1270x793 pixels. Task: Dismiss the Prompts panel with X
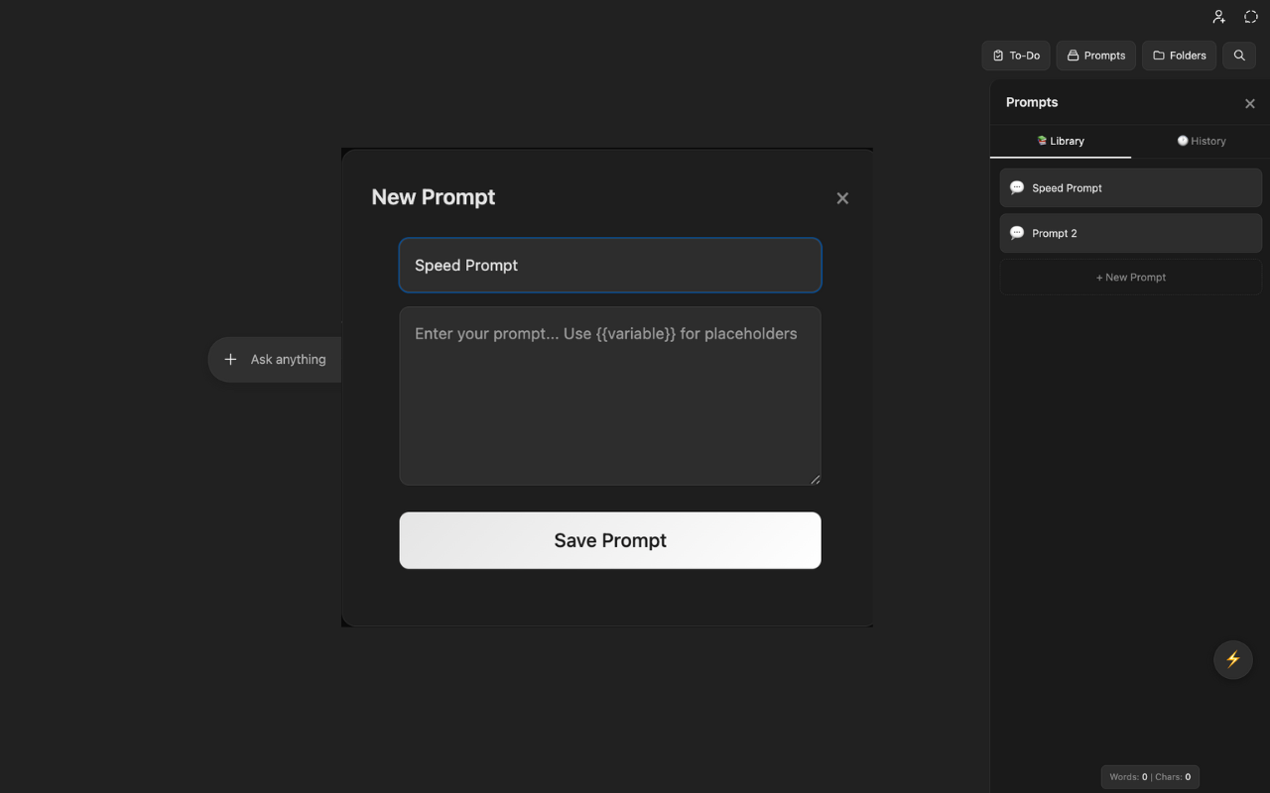coord(1249,103)
